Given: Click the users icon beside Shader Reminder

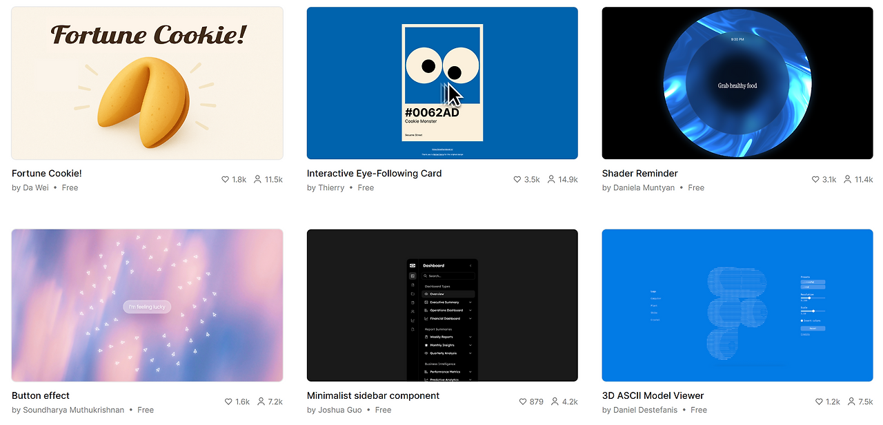Looking at the screenshot, I should pyautogui.click(x=847, y=179).
